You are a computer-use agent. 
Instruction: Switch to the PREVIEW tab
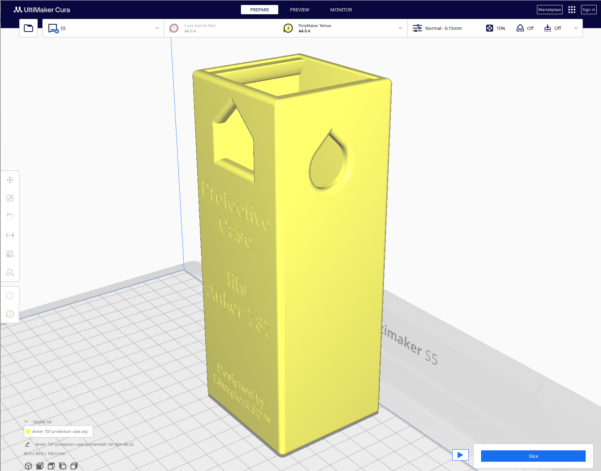click(299, 10)
